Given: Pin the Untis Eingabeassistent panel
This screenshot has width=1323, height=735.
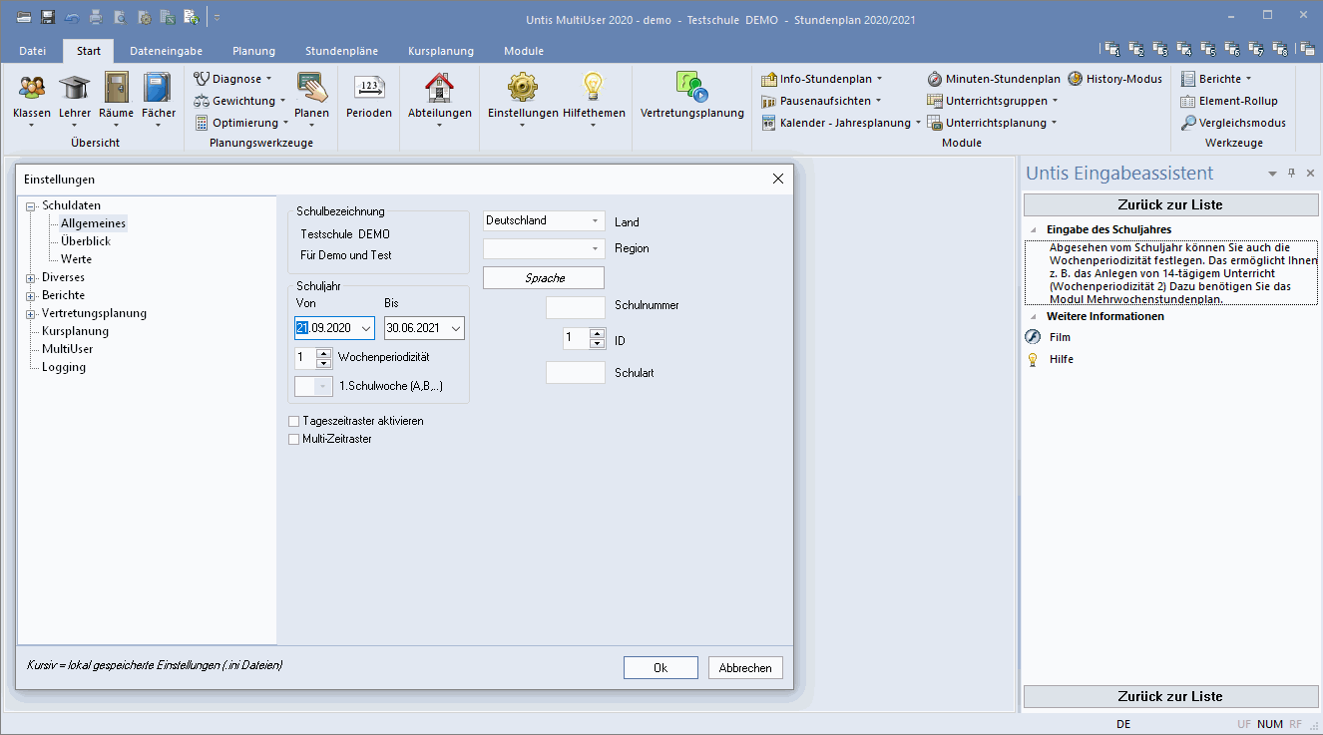Looking at the screenshot, I should [1291, 174].
